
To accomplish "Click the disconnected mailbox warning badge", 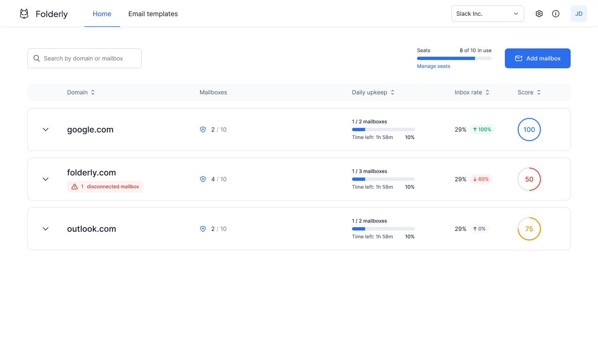I will pos(105,187).
